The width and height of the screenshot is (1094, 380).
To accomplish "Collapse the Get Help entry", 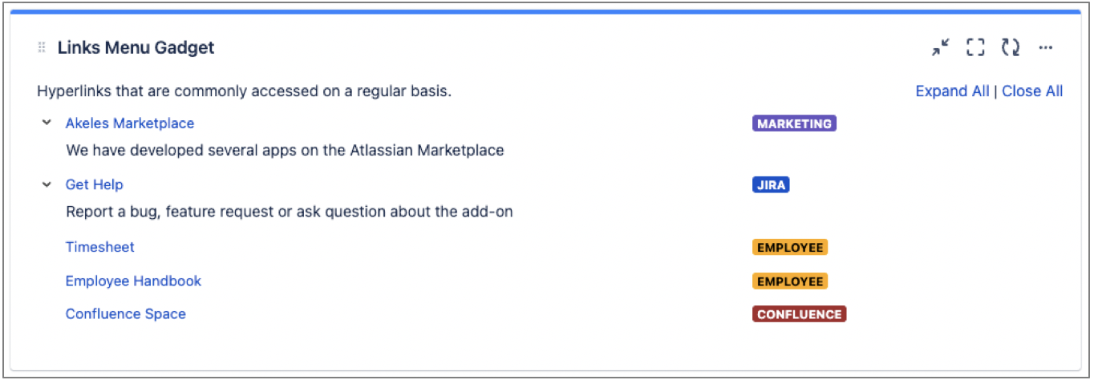I will click(47, 185).
